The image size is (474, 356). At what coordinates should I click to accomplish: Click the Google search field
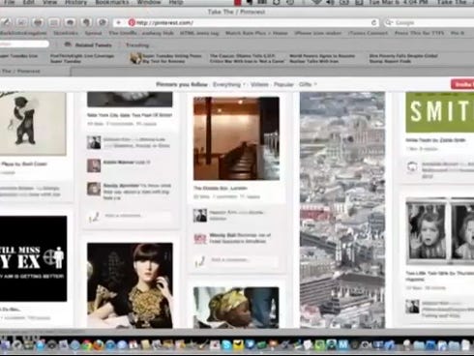430,22
